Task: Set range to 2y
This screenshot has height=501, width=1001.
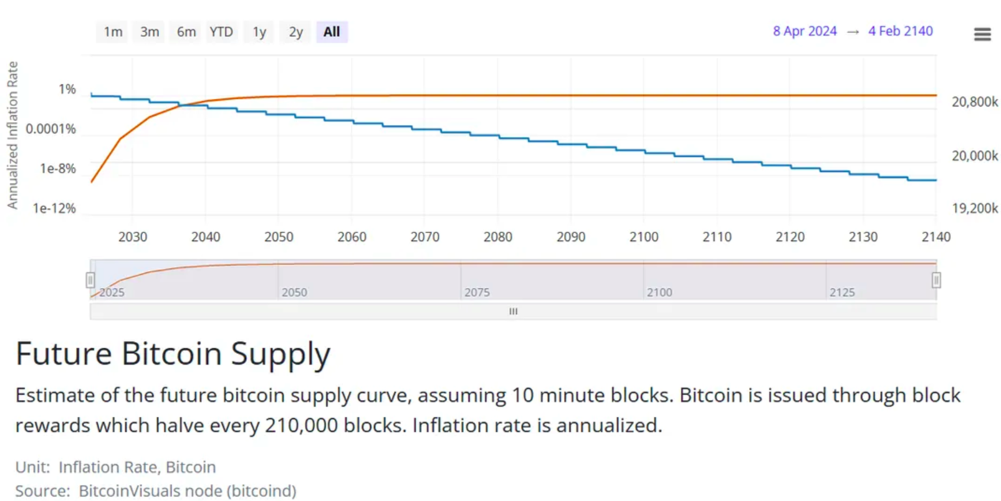Action: point(295,32)
